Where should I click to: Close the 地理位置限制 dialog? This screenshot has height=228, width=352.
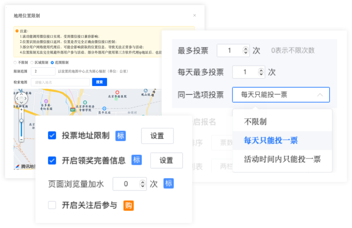[x=194, y=15]
